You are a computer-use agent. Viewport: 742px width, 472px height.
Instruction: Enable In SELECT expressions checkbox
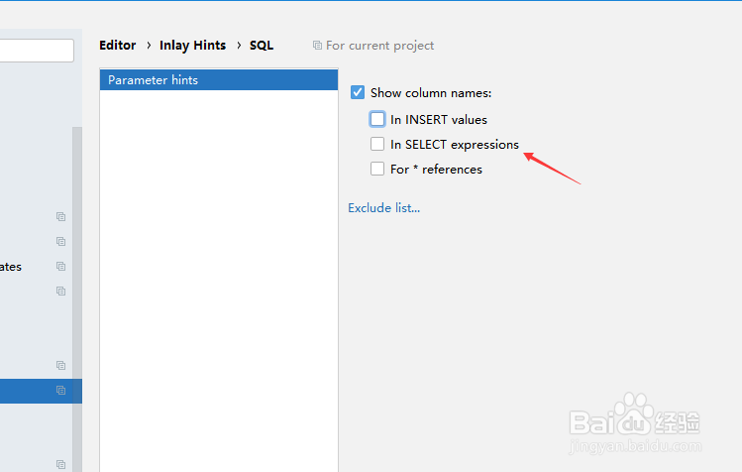click(377, 144)
